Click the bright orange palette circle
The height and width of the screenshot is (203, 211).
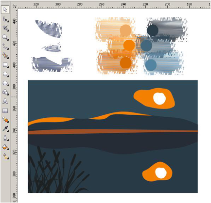[129, 45]
